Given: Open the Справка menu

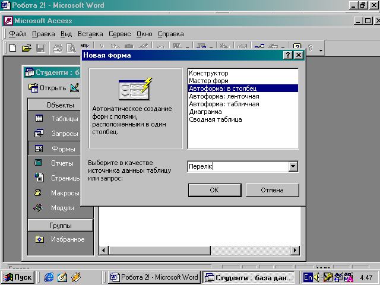Looking at the screenshot, I should pos(170,34).
